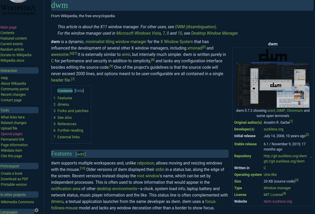The width and height of the screenshot is (315, 214).
Task: Hide the Contents table of contents
Action: [x=79, y=91]
